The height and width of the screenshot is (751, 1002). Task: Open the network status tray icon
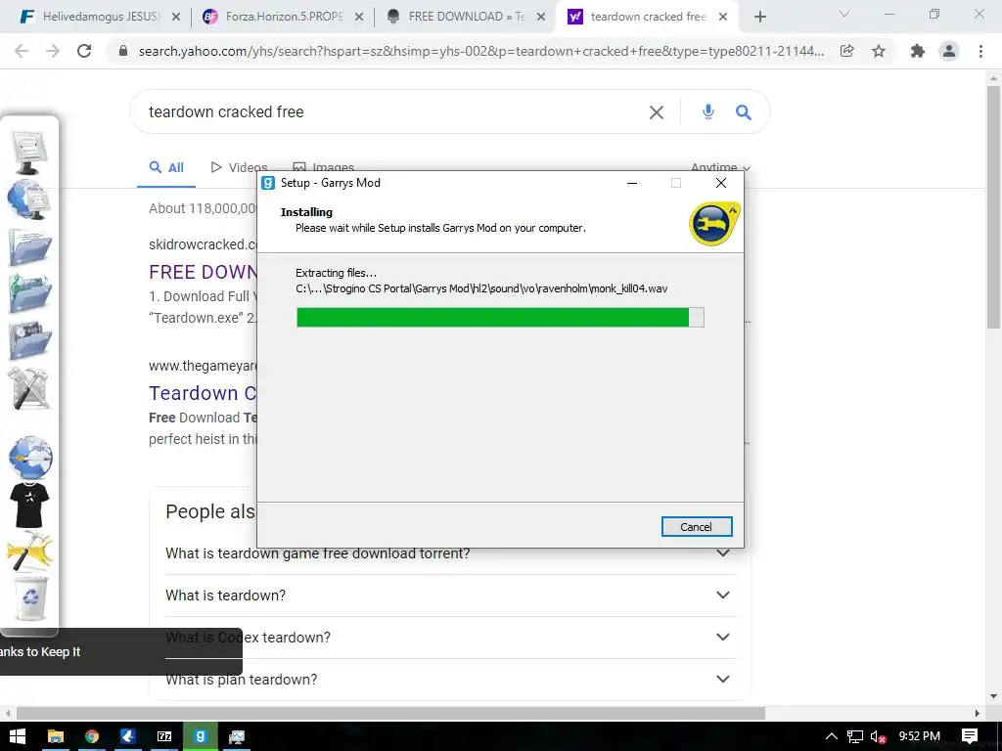pos(855,736)
